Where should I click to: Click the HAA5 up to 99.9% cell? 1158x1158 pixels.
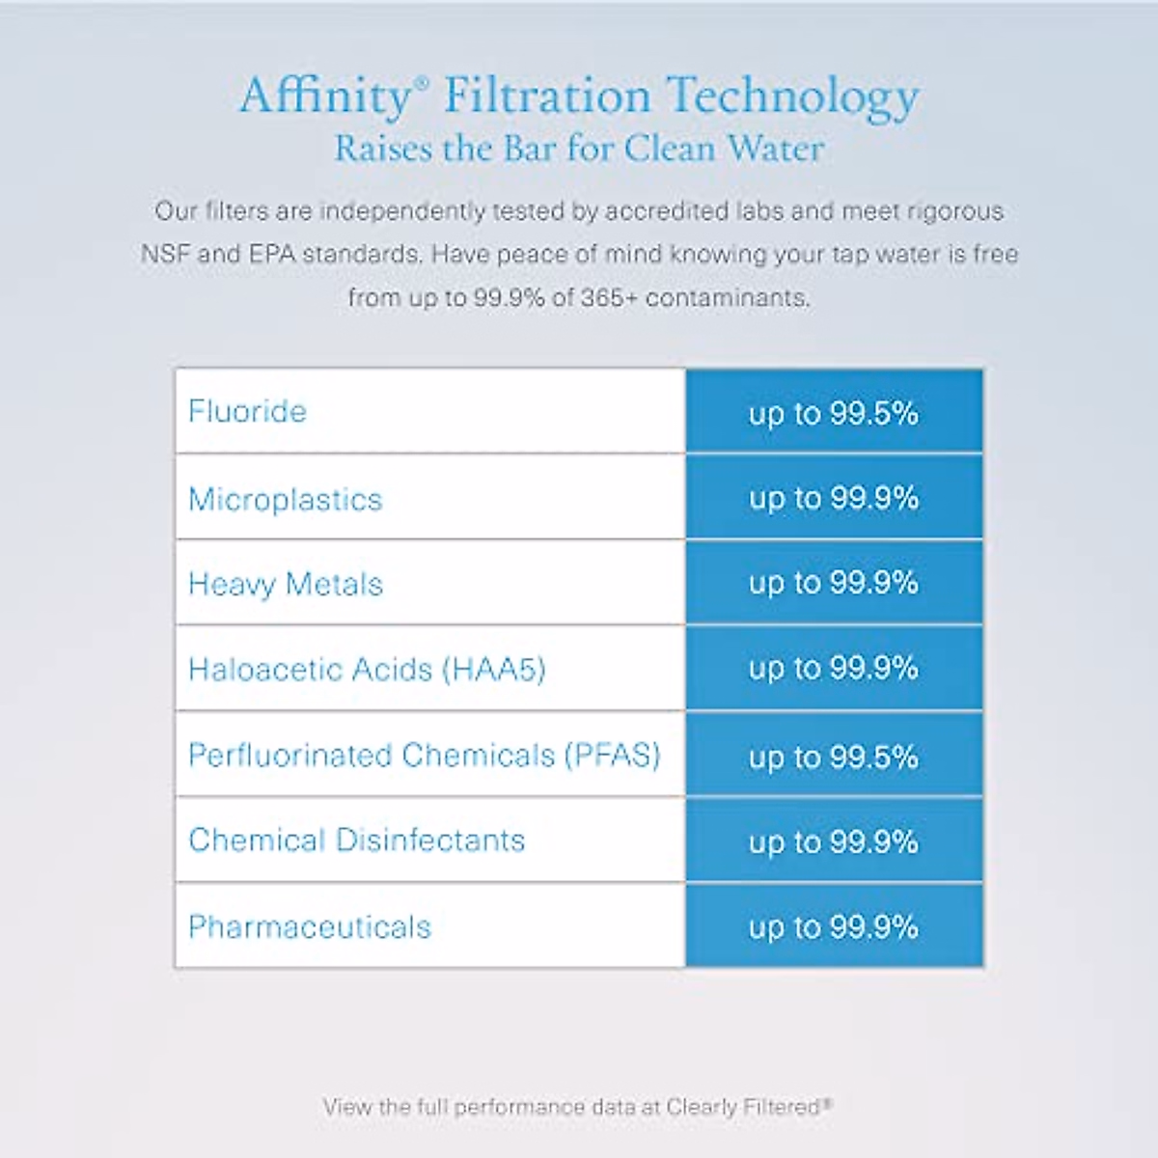(x=834, y=668)
